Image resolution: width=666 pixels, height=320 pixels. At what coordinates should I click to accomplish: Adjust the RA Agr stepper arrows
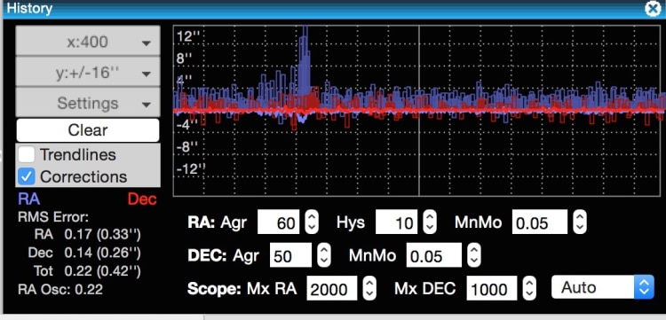click(312, 222)
